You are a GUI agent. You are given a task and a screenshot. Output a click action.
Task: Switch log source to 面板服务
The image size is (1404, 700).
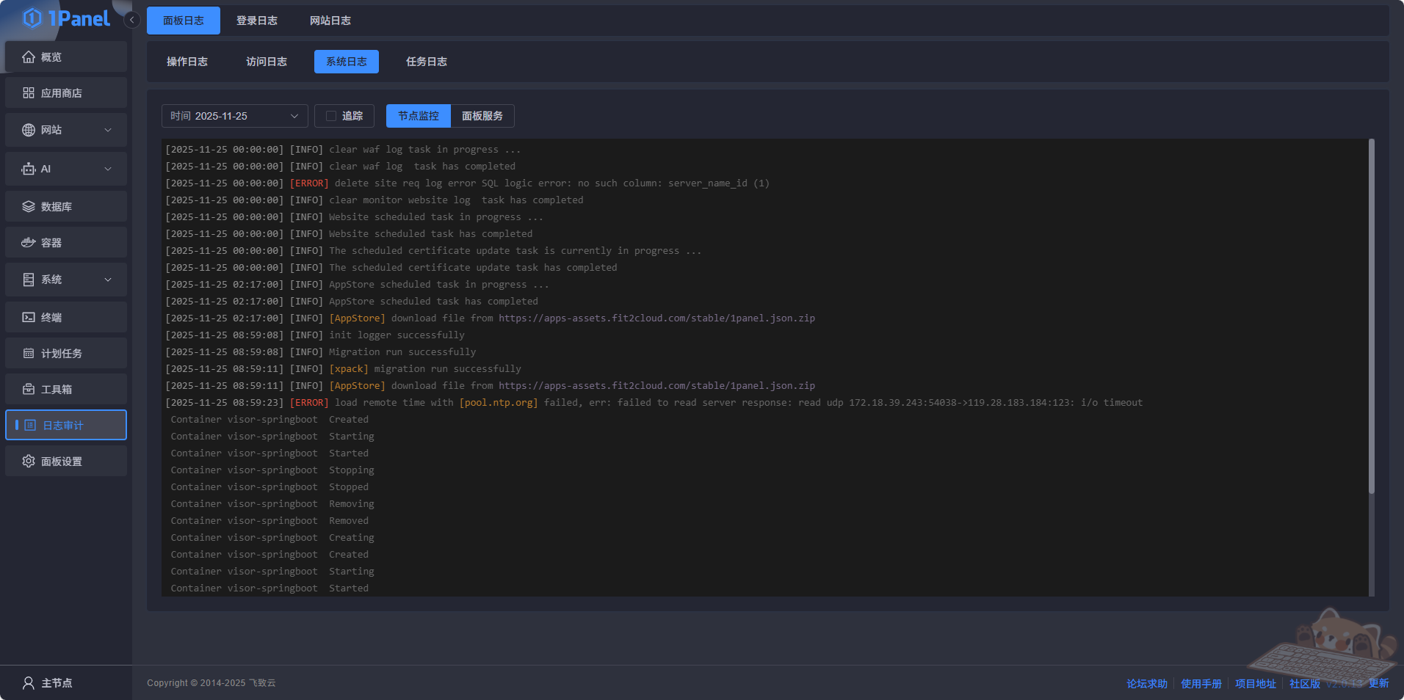point(482,116)
